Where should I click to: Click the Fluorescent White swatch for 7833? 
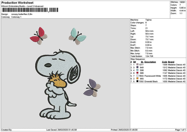click(x=137, y=76)
